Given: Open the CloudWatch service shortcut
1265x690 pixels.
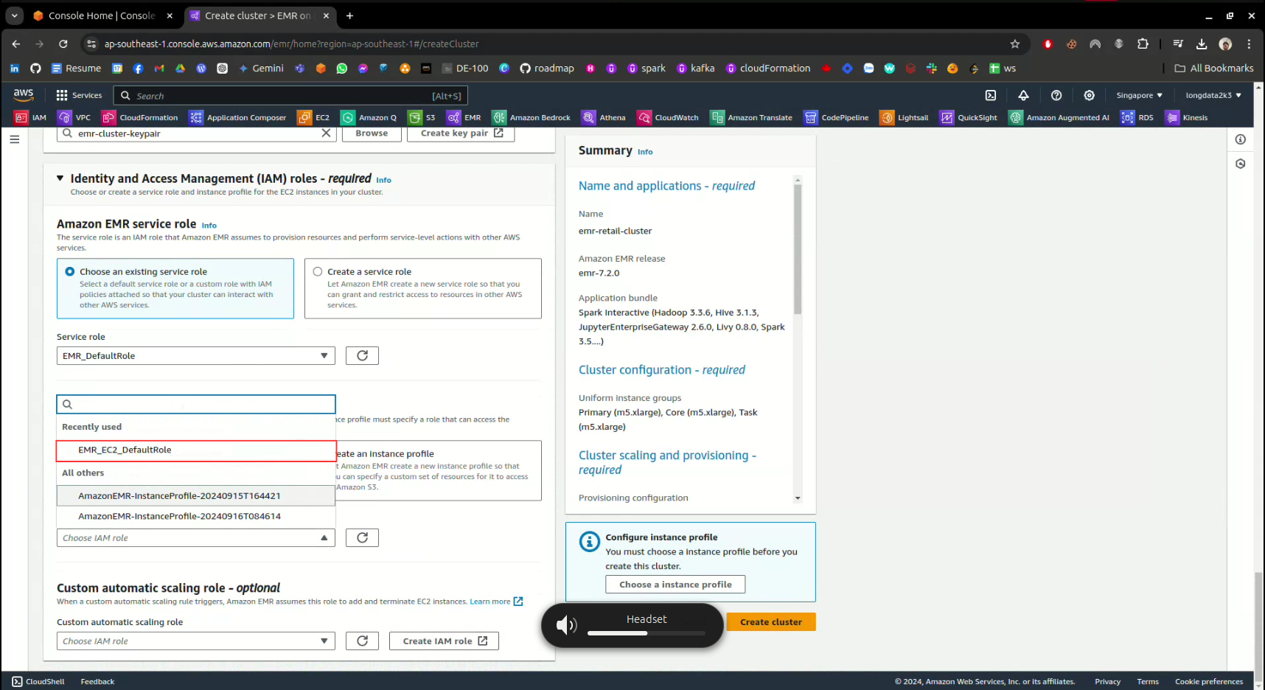Looking at the screenshot, I should (668, 117).
